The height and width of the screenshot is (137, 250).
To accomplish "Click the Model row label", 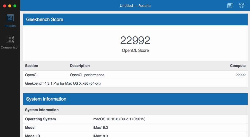I will coord(30,128).
